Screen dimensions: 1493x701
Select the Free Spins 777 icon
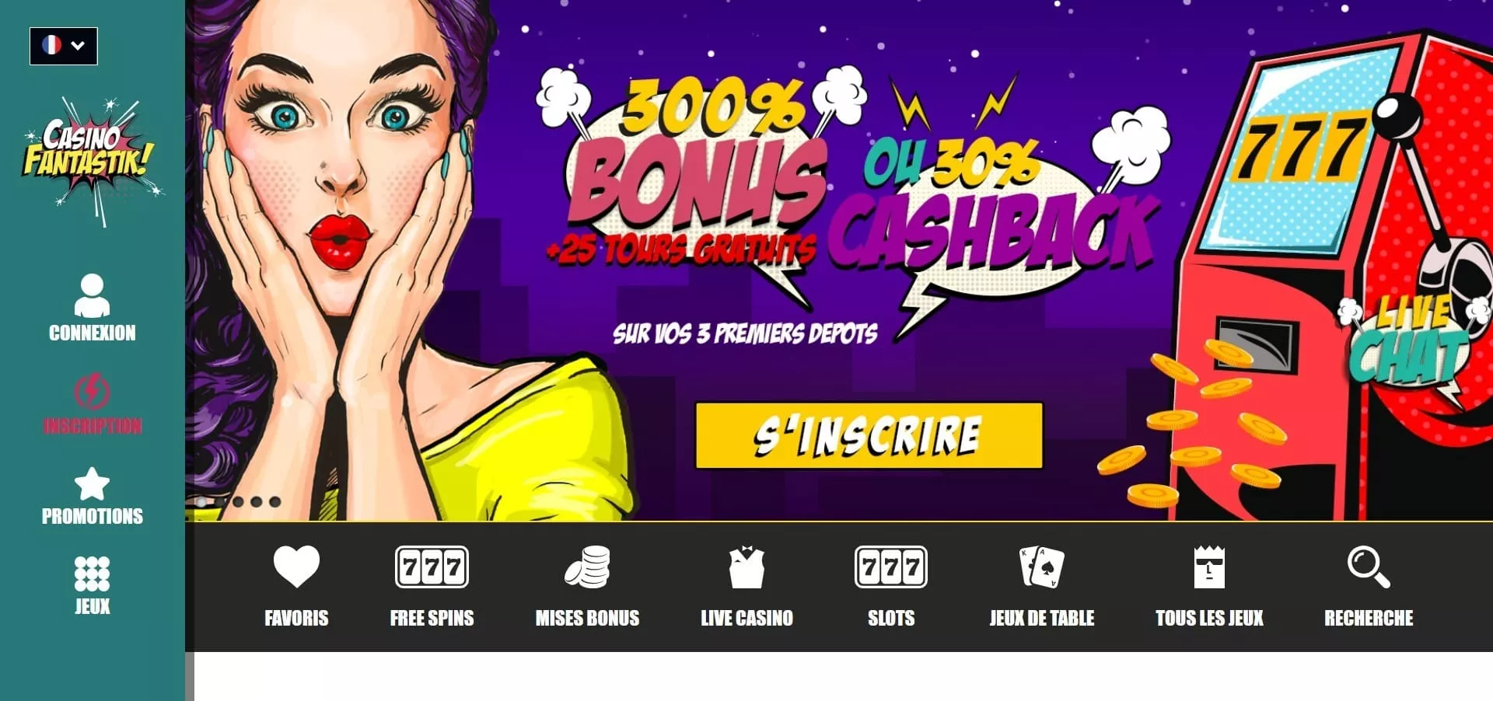(x=432, y=567)
